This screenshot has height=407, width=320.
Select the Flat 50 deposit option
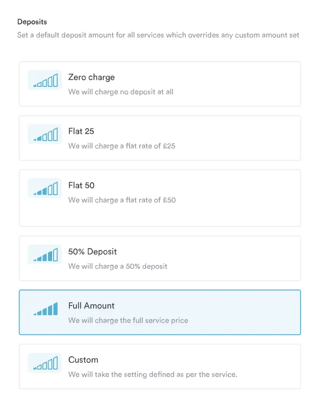point(160,198)
